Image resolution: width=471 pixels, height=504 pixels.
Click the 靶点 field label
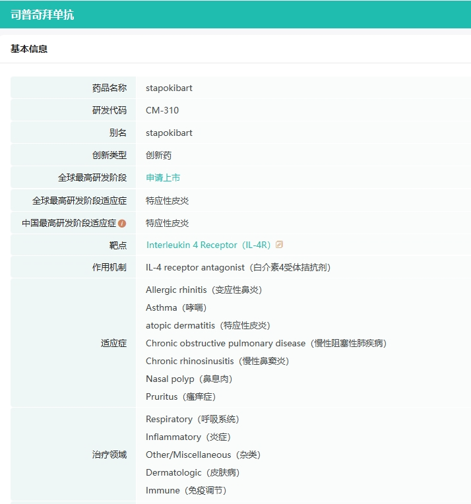click(x=117, y=245)
